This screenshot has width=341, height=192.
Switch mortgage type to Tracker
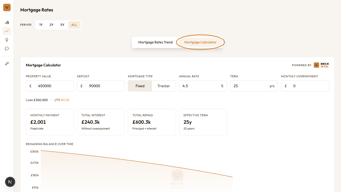164,86
